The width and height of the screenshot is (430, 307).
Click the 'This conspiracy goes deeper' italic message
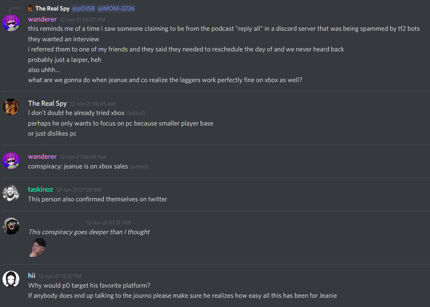(x=89, y=232)
